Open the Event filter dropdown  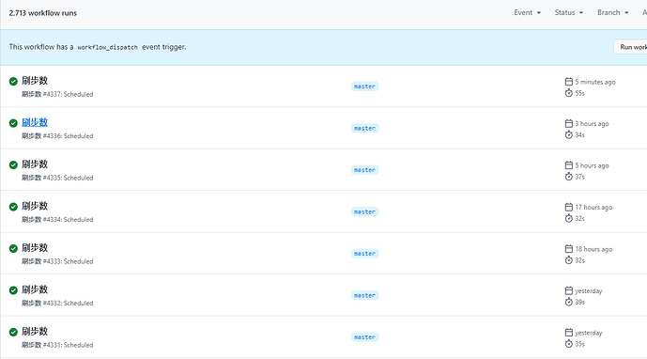tap(528, 13)
